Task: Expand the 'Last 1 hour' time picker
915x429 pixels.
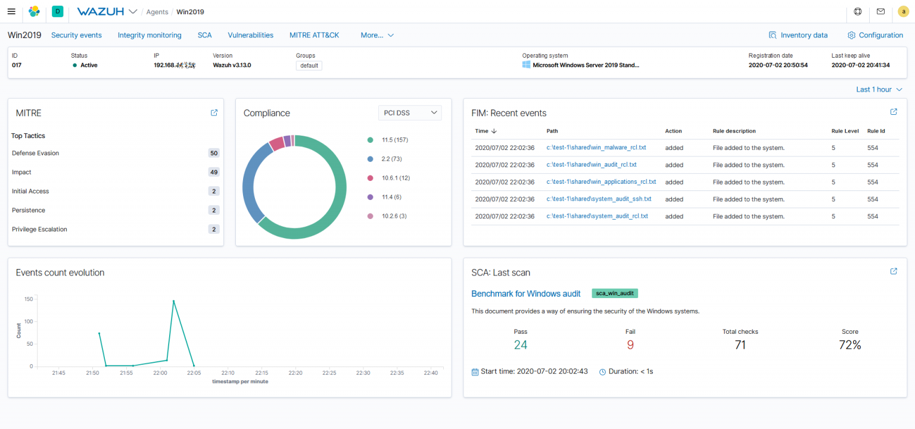Action: 879,89
